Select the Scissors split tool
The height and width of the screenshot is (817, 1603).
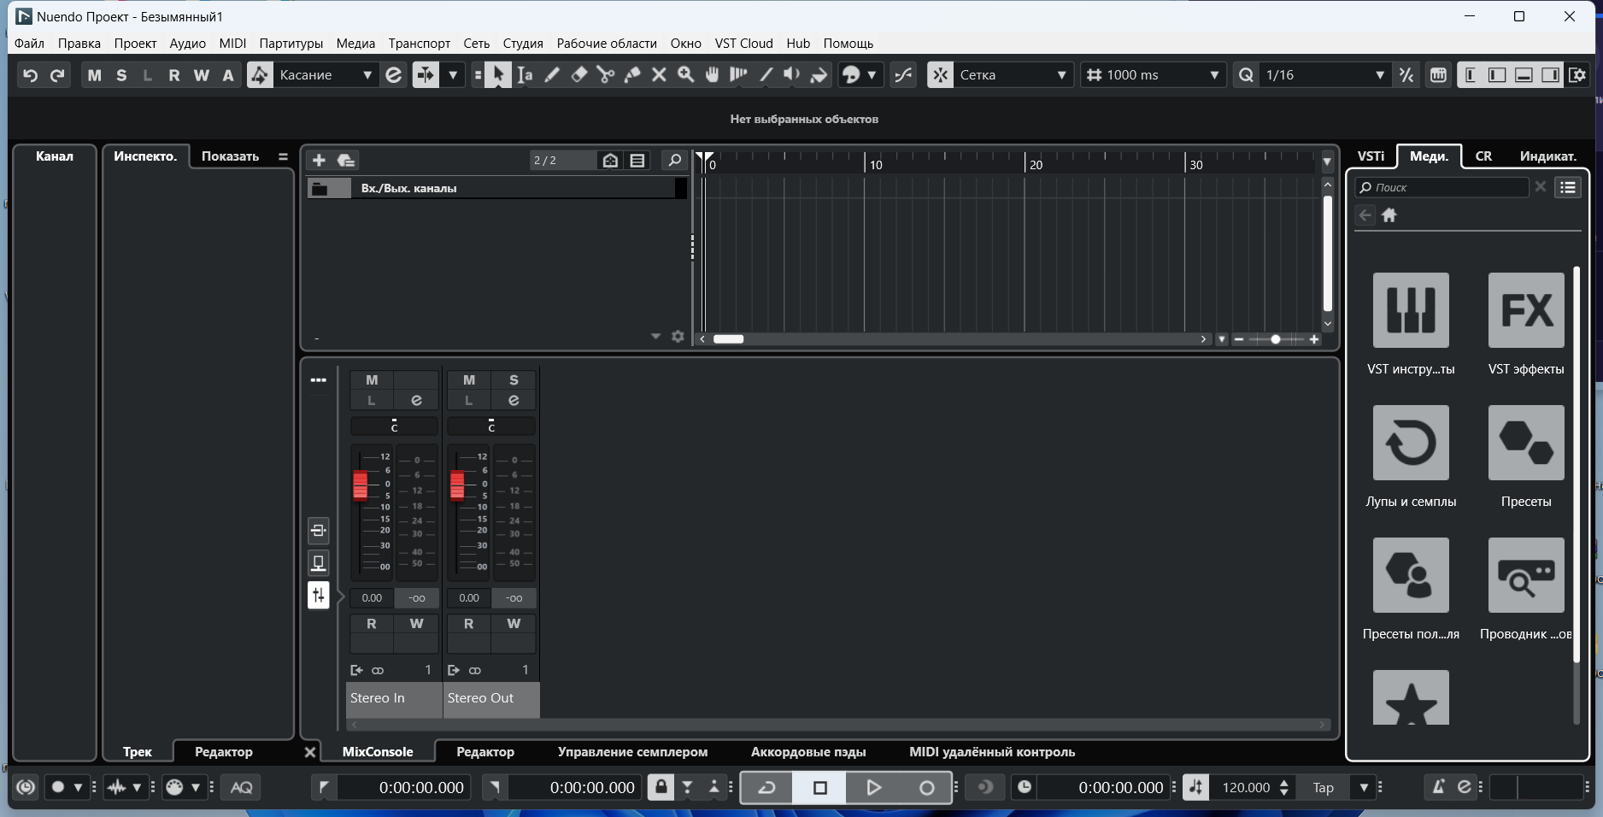[x=606, y=75]
